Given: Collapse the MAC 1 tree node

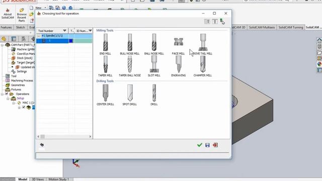Looking at the screenshot, I should (x=14, y=103).
